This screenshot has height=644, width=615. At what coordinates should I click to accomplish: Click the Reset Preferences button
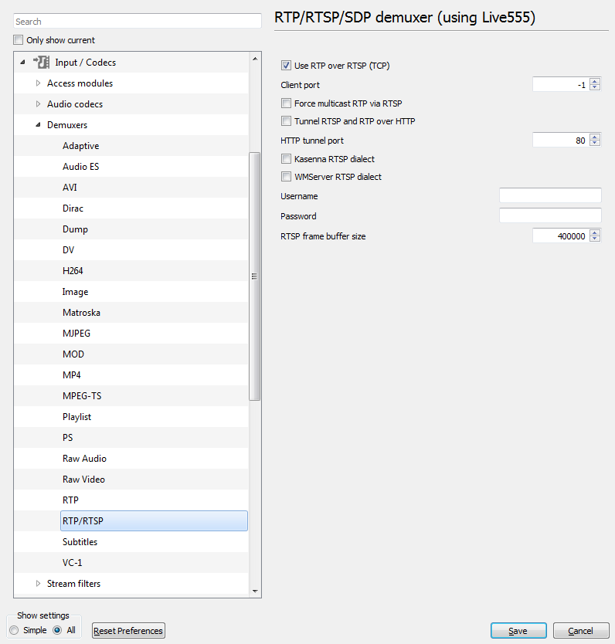(128, 631)
